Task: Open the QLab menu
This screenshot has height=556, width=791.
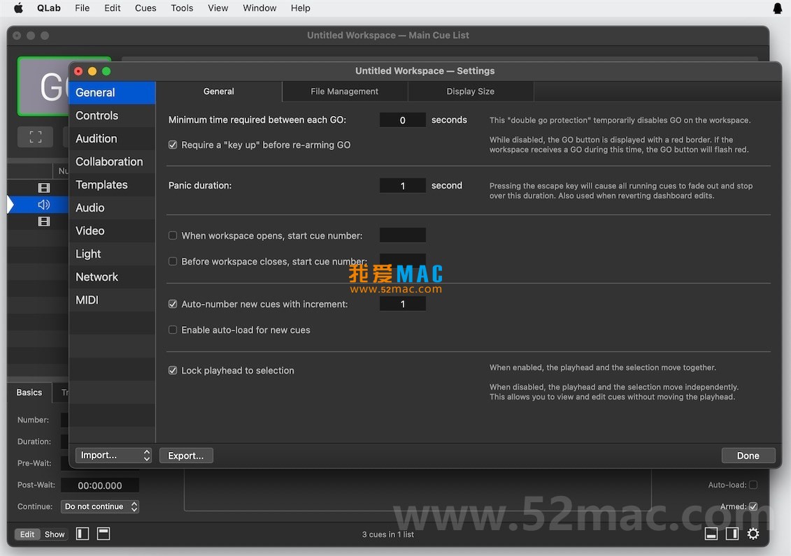Action: click(49, 8)
